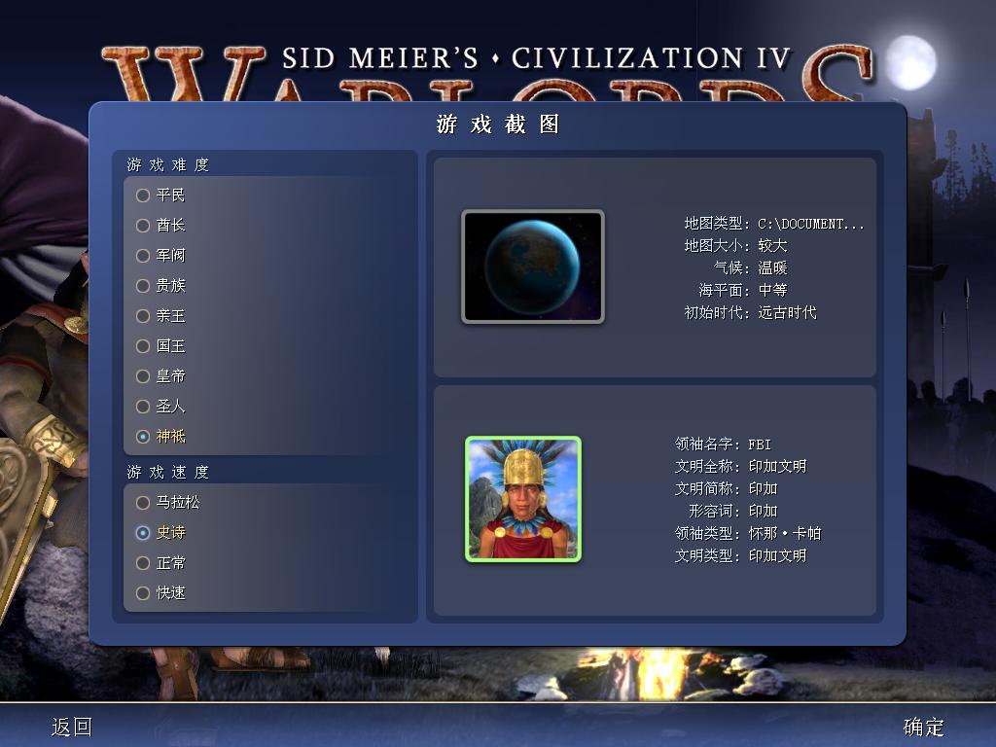Select 贵族 difficulty radio button
The height and width of the screenshot is (747, 996).
point(160,285)
